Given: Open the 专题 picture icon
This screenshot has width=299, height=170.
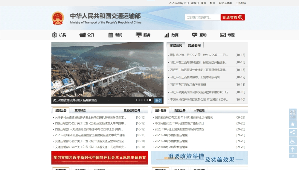Looking at the screenshot, I should pyautogui.click(x=223, y=35).
